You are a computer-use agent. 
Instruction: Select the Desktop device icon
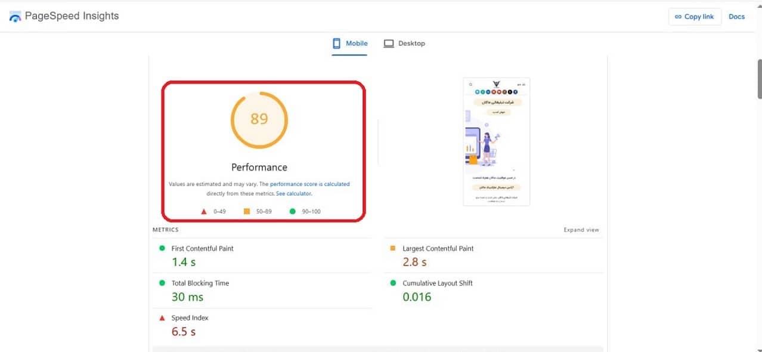click(389, 43)
